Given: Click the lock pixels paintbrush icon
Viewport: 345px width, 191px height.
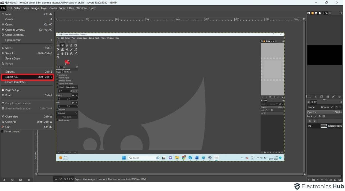Looking at the screenshot, I should point(315,116).
